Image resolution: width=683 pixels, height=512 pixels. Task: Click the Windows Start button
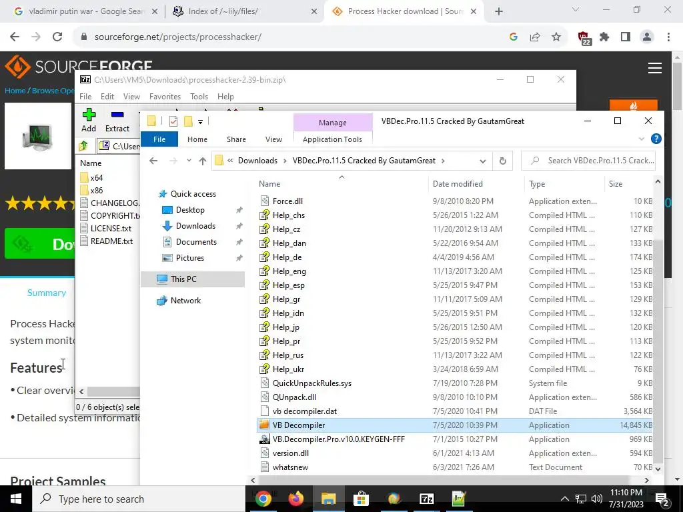[x=16, y=499]
